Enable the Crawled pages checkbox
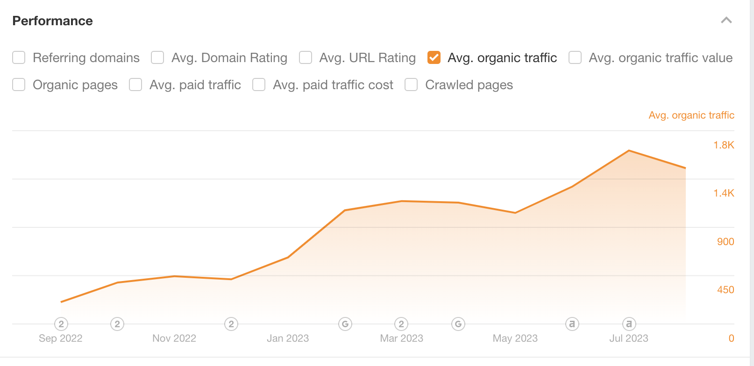The height and width of the screenshot is (366, 754). click(411, 84)
